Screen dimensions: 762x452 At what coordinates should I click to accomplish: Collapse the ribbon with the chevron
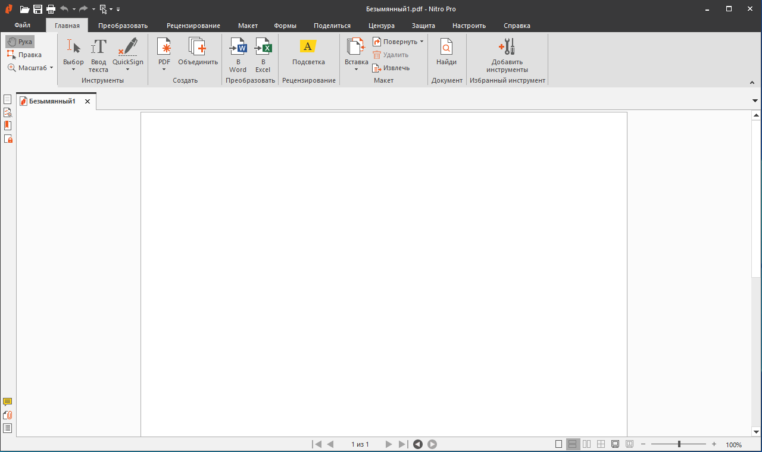tap(751, 82)
